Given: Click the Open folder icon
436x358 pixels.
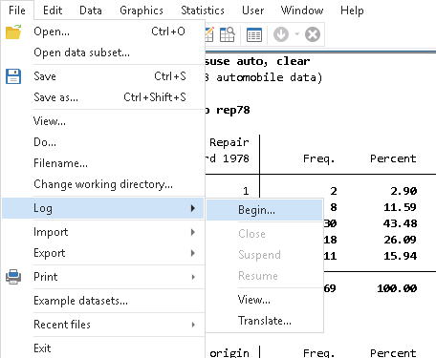Looking at the screenshot, I should 13,32.
